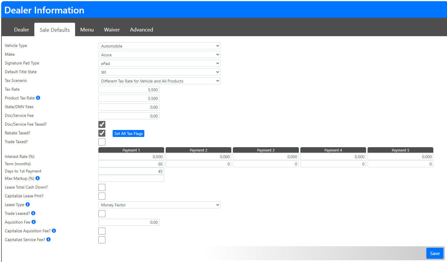Image resolution: width=447 pixels, height=262 pixels.
Task: Tick the Trade Leased checkbox
Action: 102,214
